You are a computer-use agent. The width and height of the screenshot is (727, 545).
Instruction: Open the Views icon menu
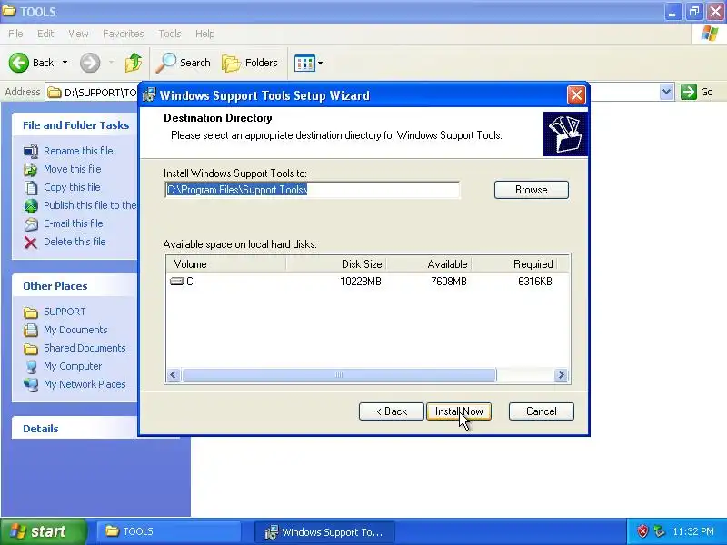click(x=304, y=63)
